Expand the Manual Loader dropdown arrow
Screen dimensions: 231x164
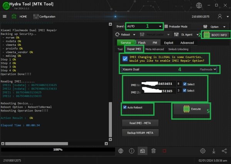[168, 35]
